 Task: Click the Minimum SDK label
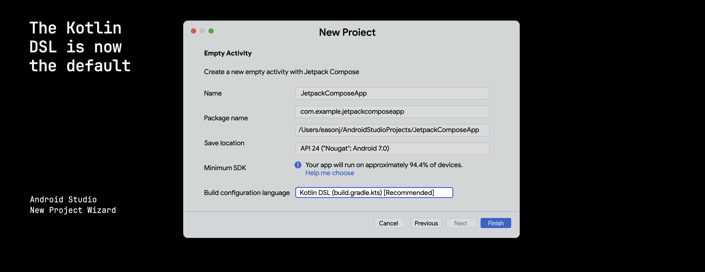tap(225, 168)
